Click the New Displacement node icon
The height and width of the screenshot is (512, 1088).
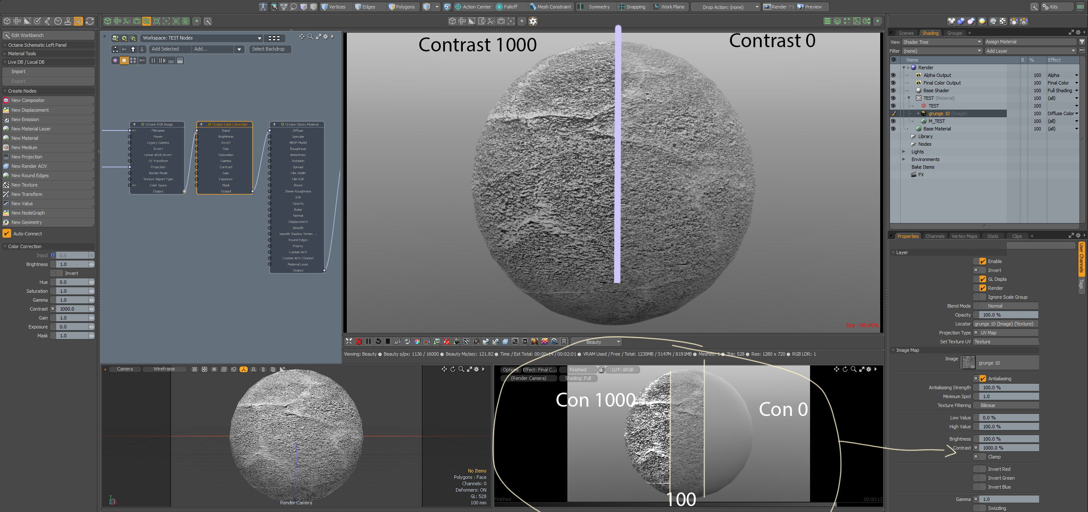(6, 110)
